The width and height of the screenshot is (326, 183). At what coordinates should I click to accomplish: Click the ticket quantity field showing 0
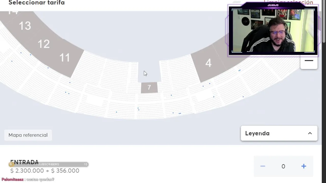[283, 166]
